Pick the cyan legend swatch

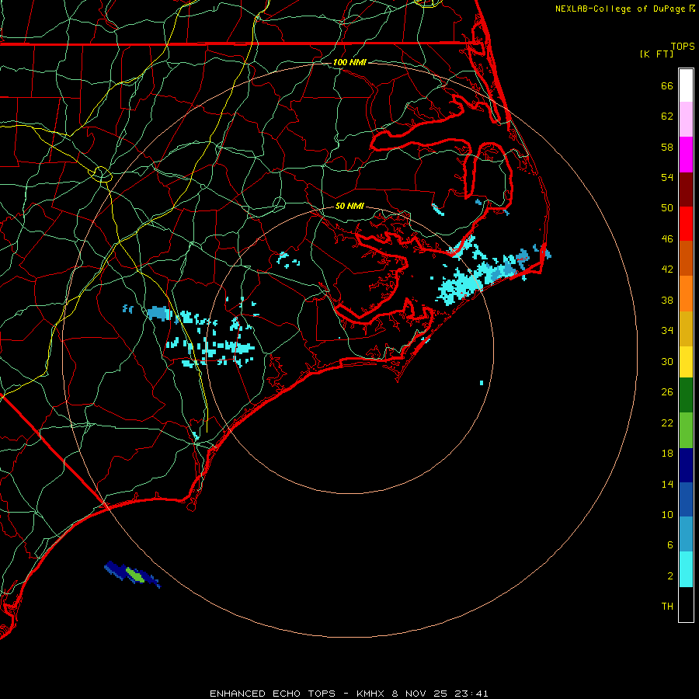point(686,569)
